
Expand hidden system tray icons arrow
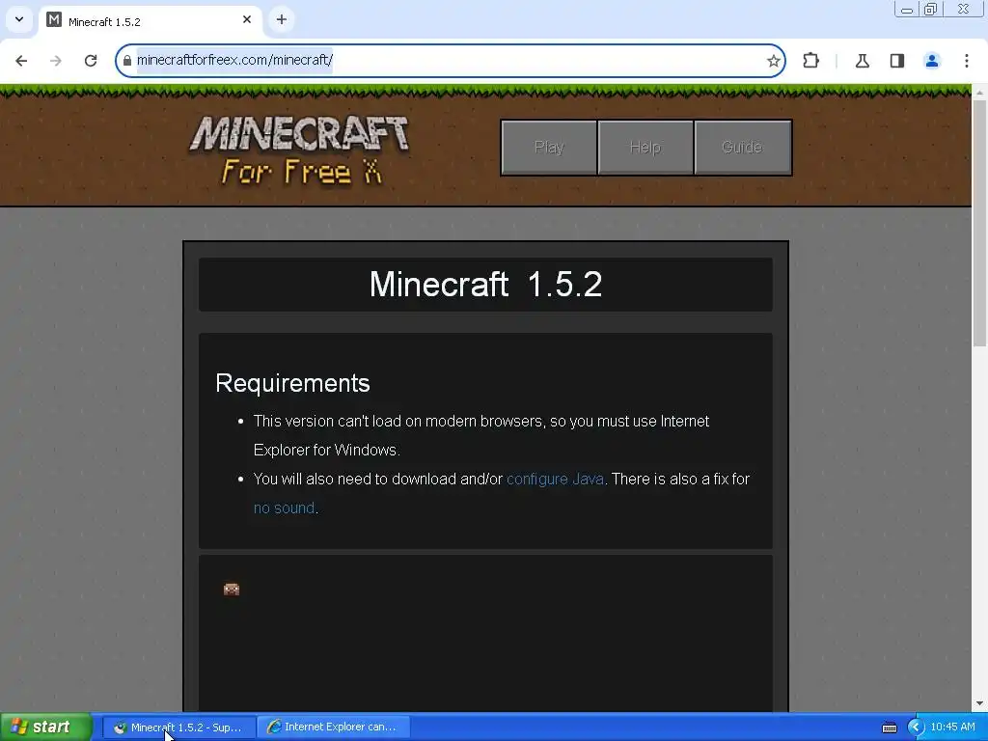click(x=915, y=727)
